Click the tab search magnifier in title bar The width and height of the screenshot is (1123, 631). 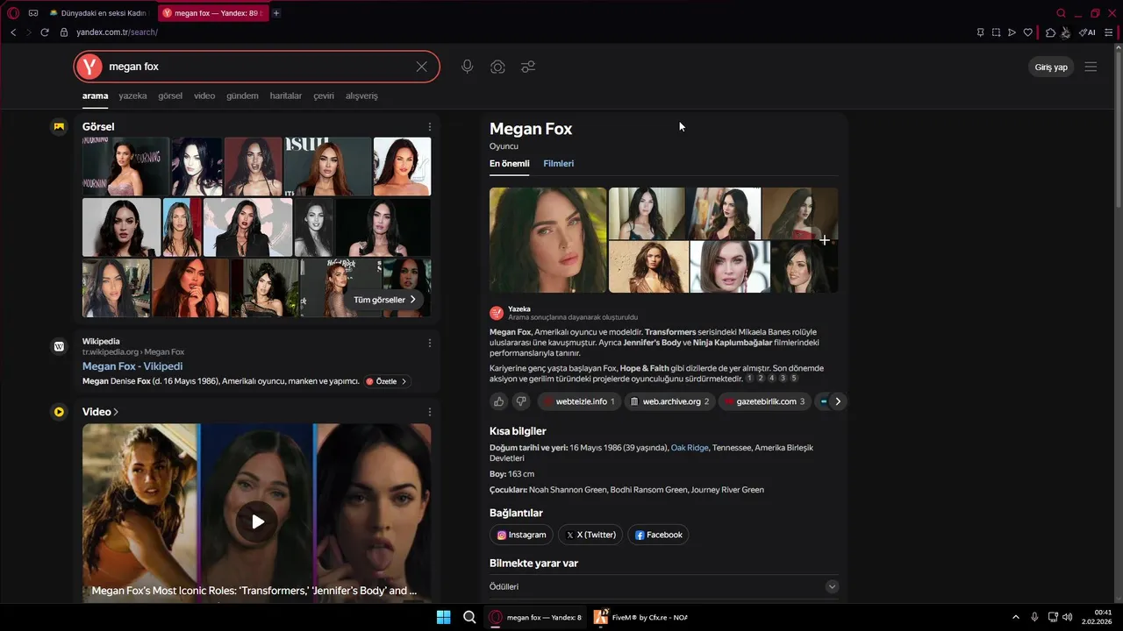(x=1061, y=13)
